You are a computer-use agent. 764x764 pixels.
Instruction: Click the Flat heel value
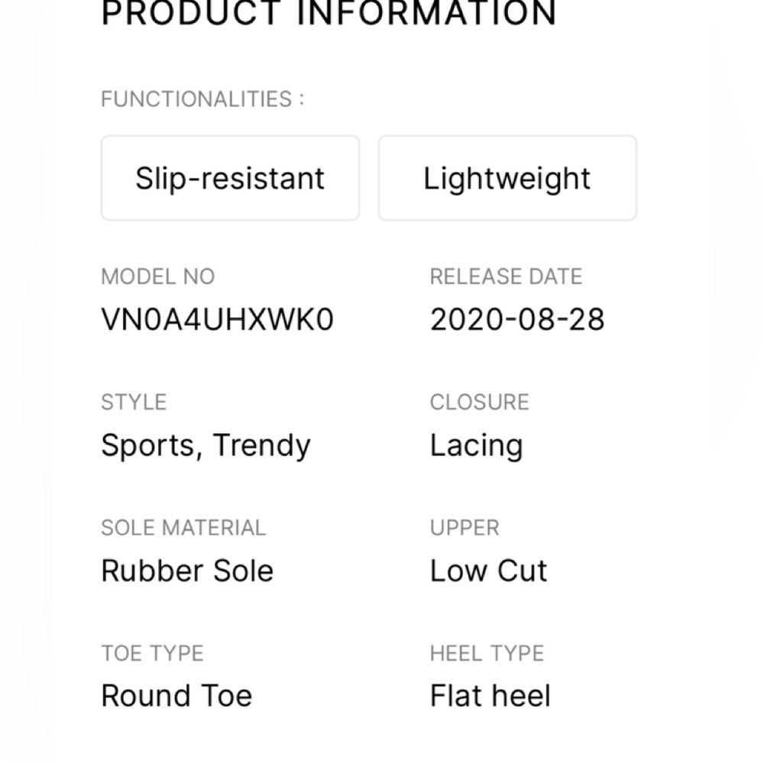point(490,695)
